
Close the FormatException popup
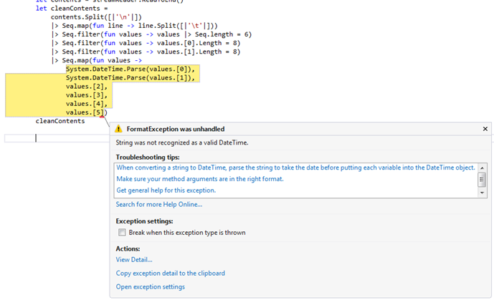click(x=485, y=129)
